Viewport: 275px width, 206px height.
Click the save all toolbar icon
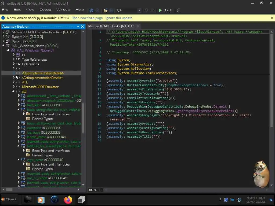(111, 10)
